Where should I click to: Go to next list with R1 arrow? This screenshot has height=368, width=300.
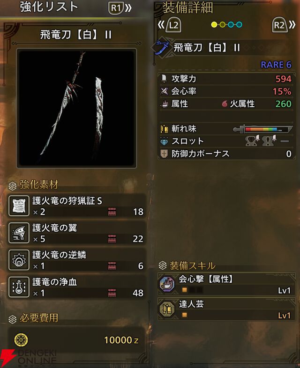click(120, 8)
